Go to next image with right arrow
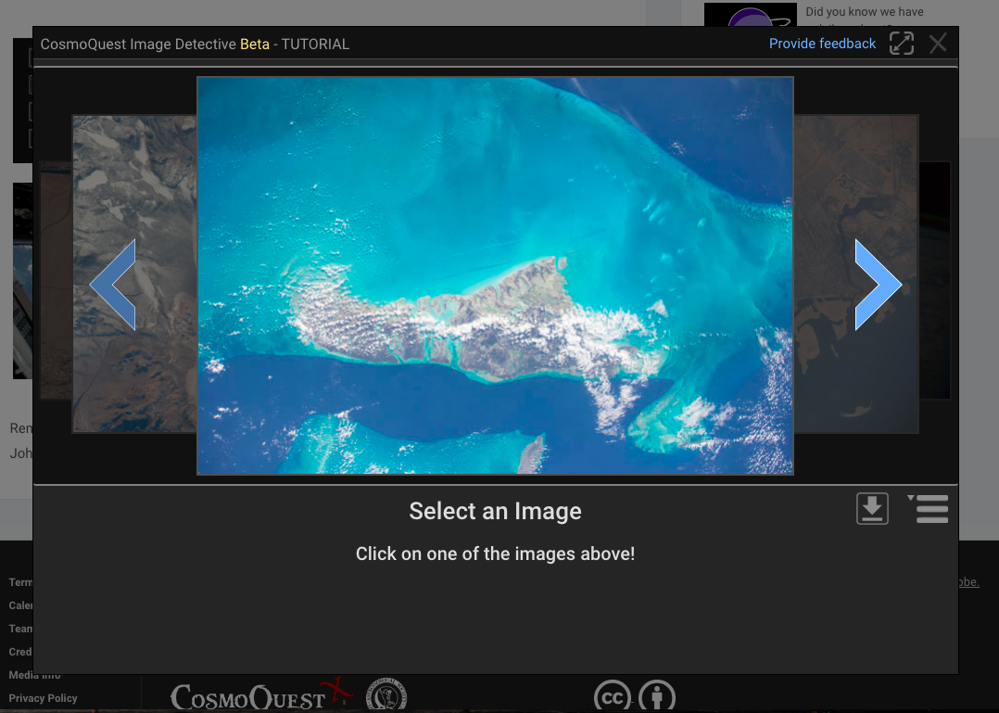 click(x=877, y=285)
